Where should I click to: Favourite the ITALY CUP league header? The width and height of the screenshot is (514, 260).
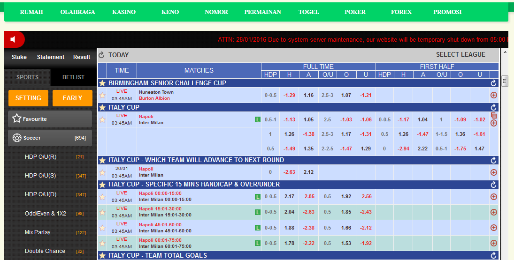coord(102,107)
